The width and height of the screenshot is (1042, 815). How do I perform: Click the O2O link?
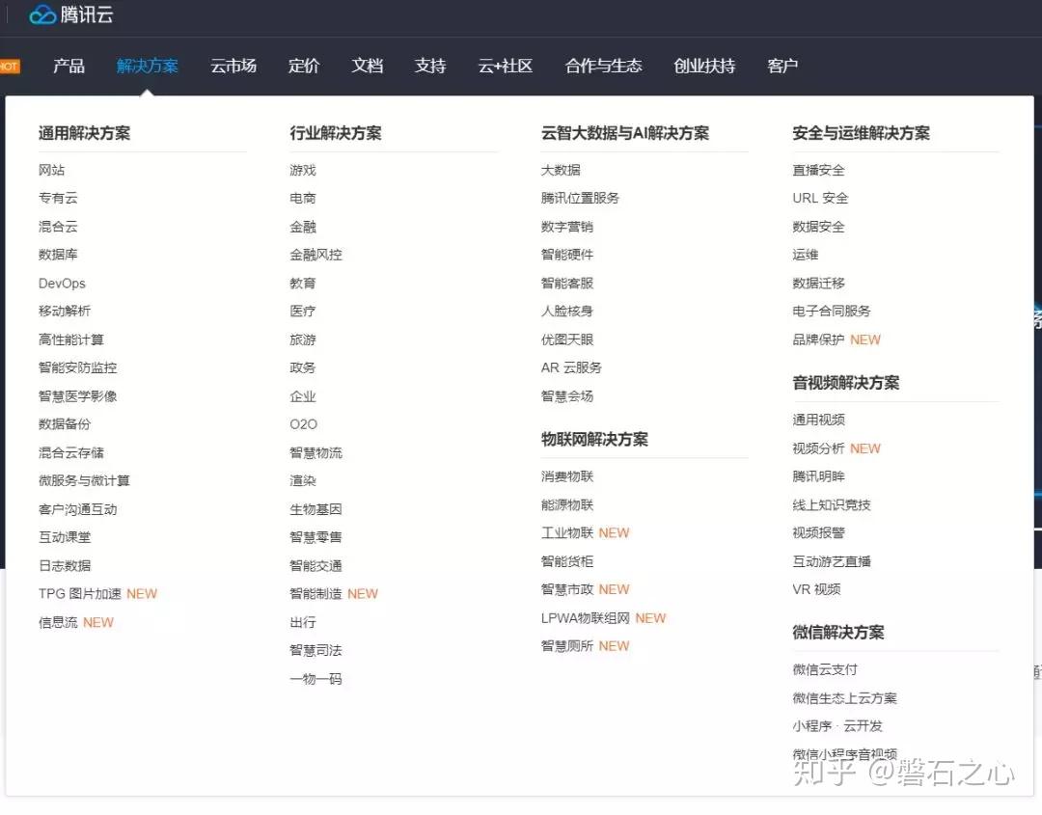pyautogui.click(x=304, y=423)
